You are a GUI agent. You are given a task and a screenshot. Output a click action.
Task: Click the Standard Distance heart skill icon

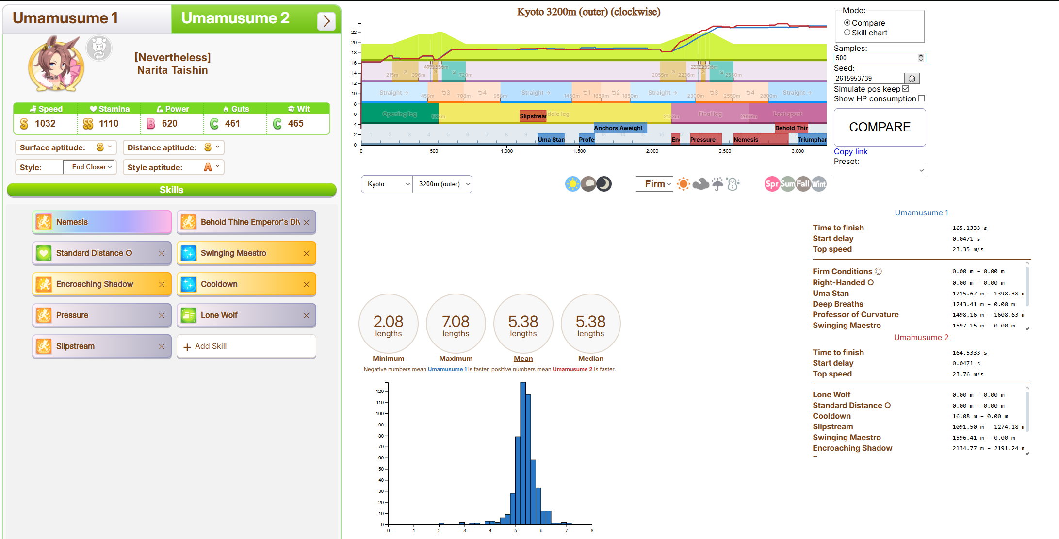click(44, 253)
